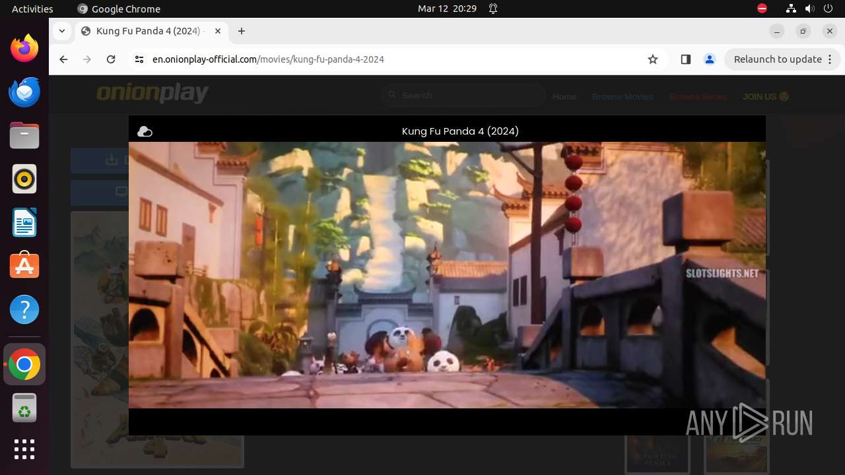Open Browse Movies nav link
Screen dimensions: 845x475
tap(623, 96)
